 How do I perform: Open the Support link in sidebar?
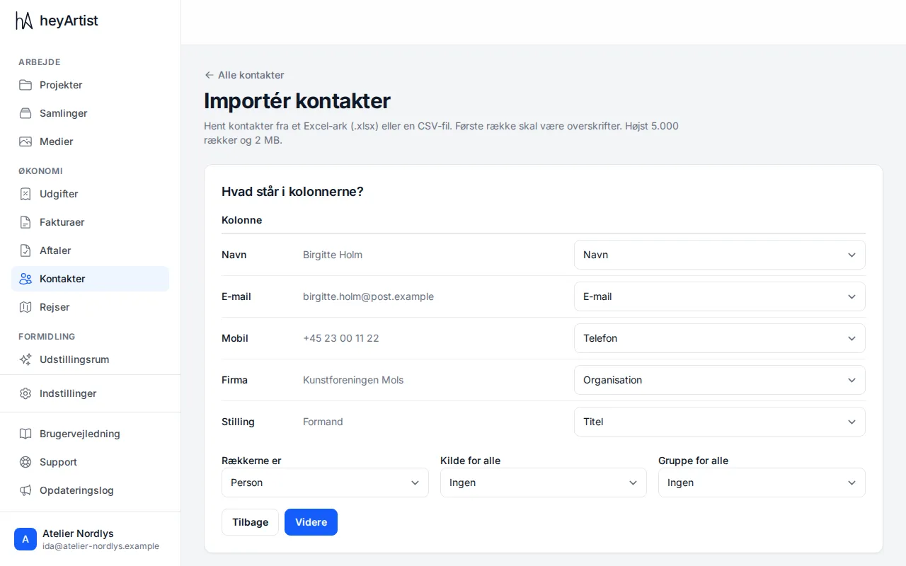[x=90, y=462]
